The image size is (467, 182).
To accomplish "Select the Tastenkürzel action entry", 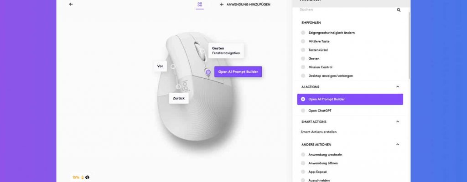I will click(x=318, y=50).
